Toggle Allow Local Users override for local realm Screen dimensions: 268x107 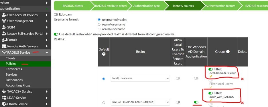(178, 78)
